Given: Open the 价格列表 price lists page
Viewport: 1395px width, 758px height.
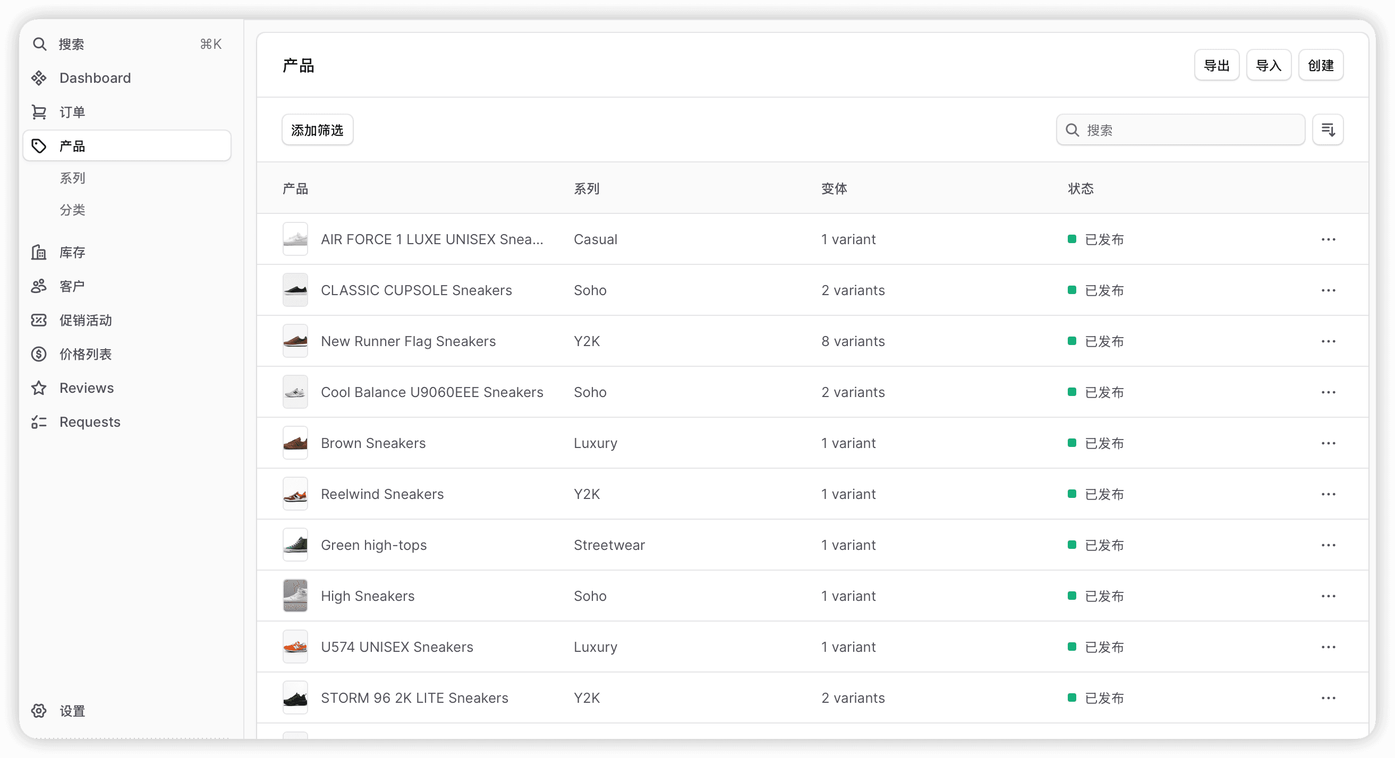Looking at the screenshot, I should (x=85, y=355).
